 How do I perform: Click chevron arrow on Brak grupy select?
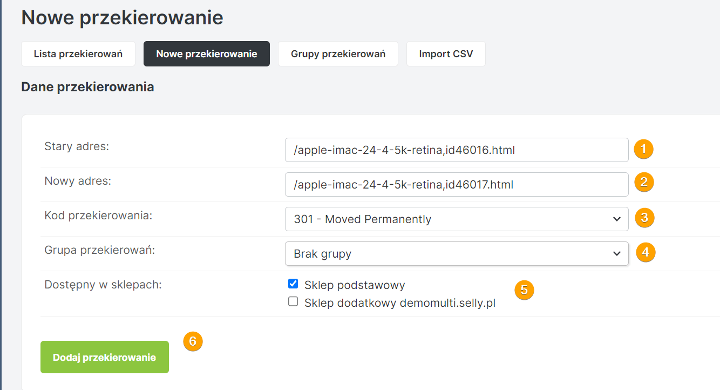(617, 254)
